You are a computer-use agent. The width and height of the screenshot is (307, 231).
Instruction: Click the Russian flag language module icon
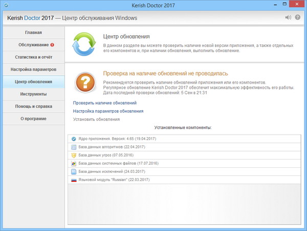74,180
